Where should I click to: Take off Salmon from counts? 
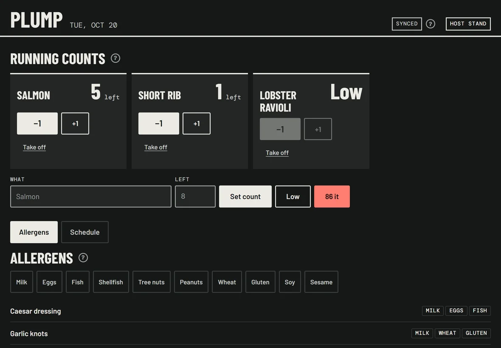(x=34, y=147)
